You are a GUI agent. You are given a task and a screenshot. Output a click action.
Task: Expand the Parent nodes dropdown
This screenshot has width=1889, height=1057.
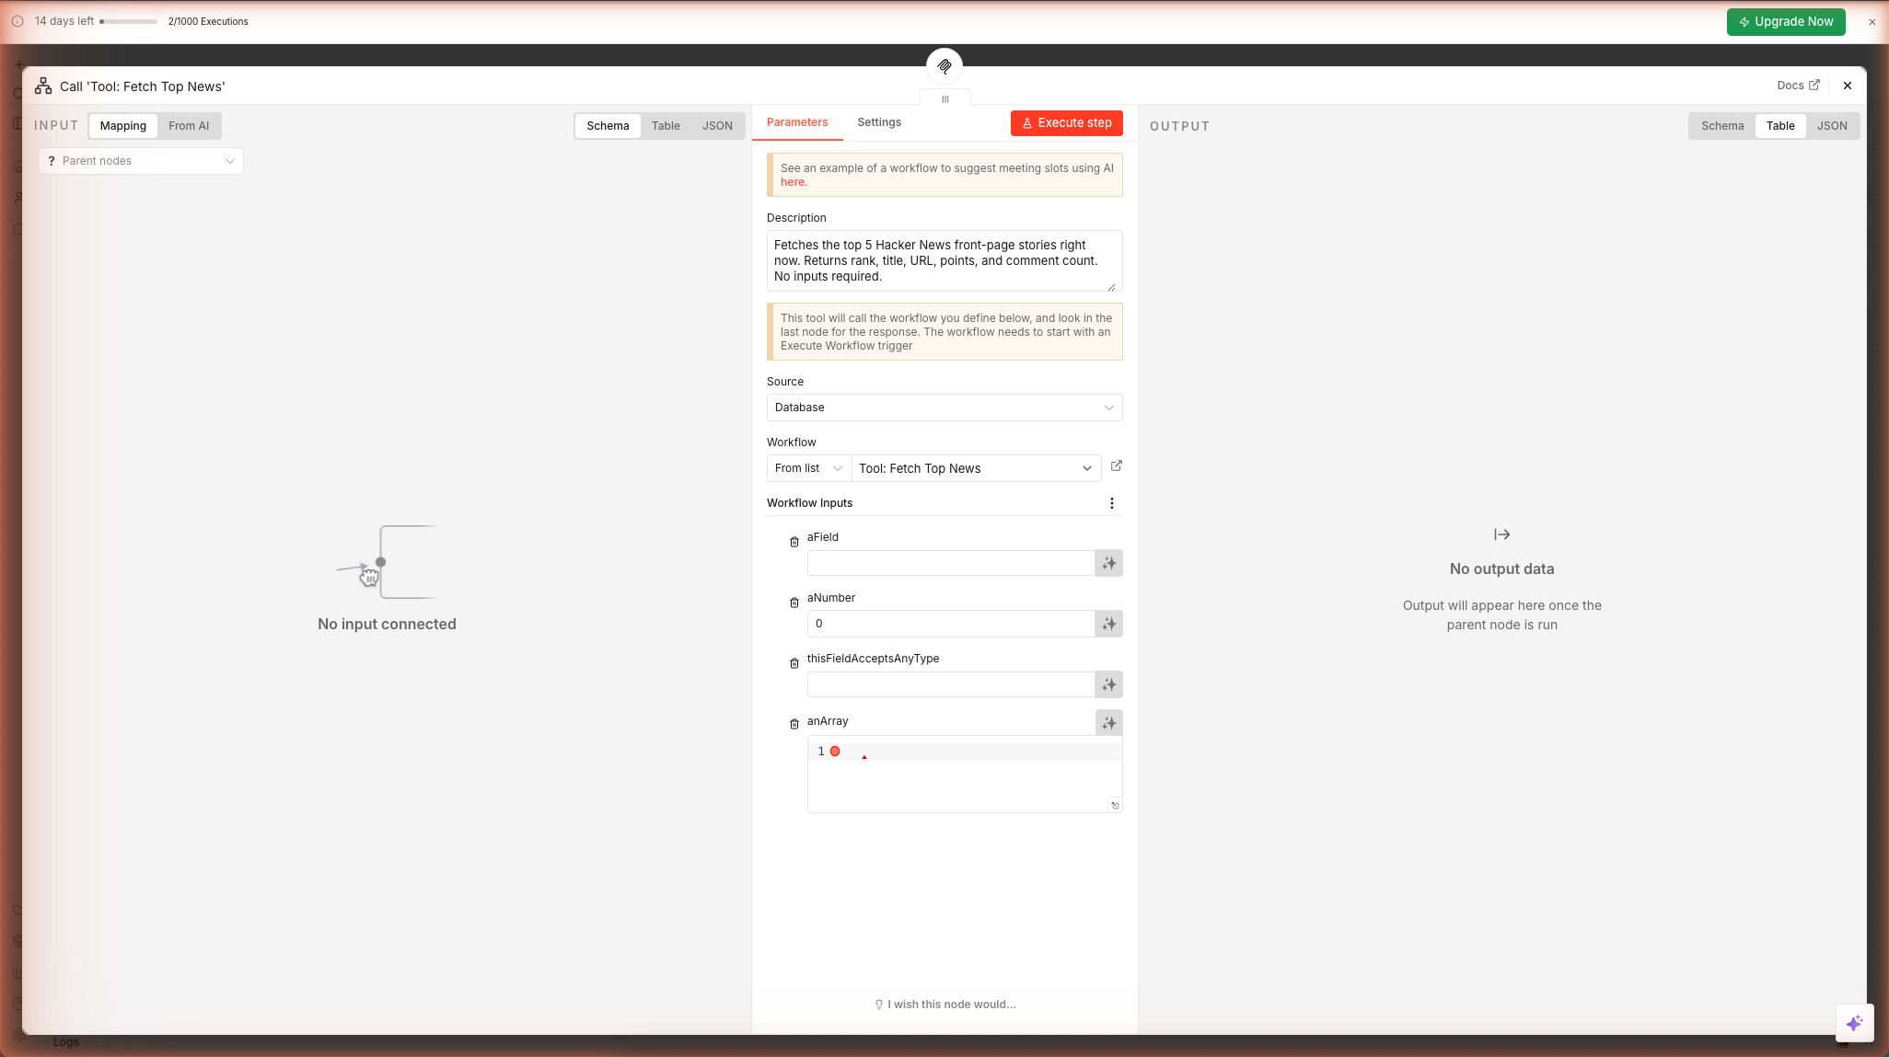(141, 161)
